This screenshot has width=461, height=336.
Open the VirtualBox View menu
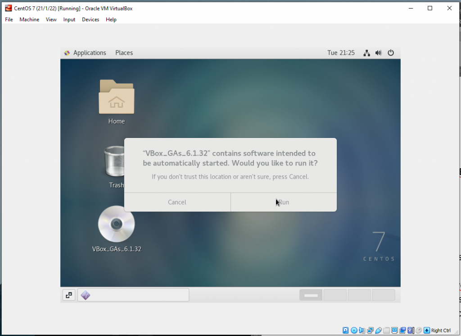pyautogui.click(x=51, y=19)
